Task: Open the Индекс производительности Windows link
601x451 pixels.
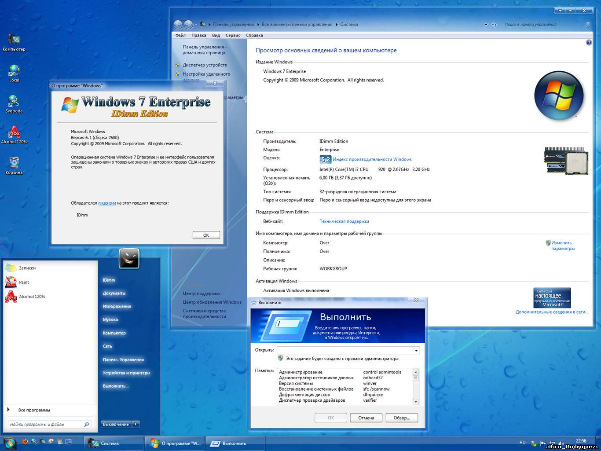Action: [x=372, y=159]
